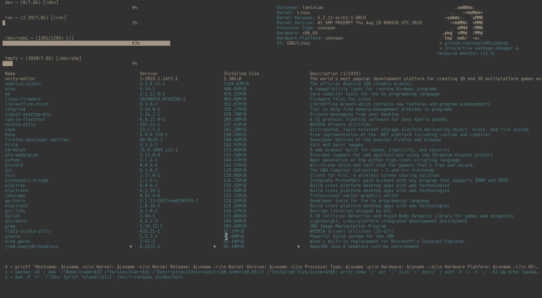Click 'Professional vector graphics editor' description

point(354,196)
